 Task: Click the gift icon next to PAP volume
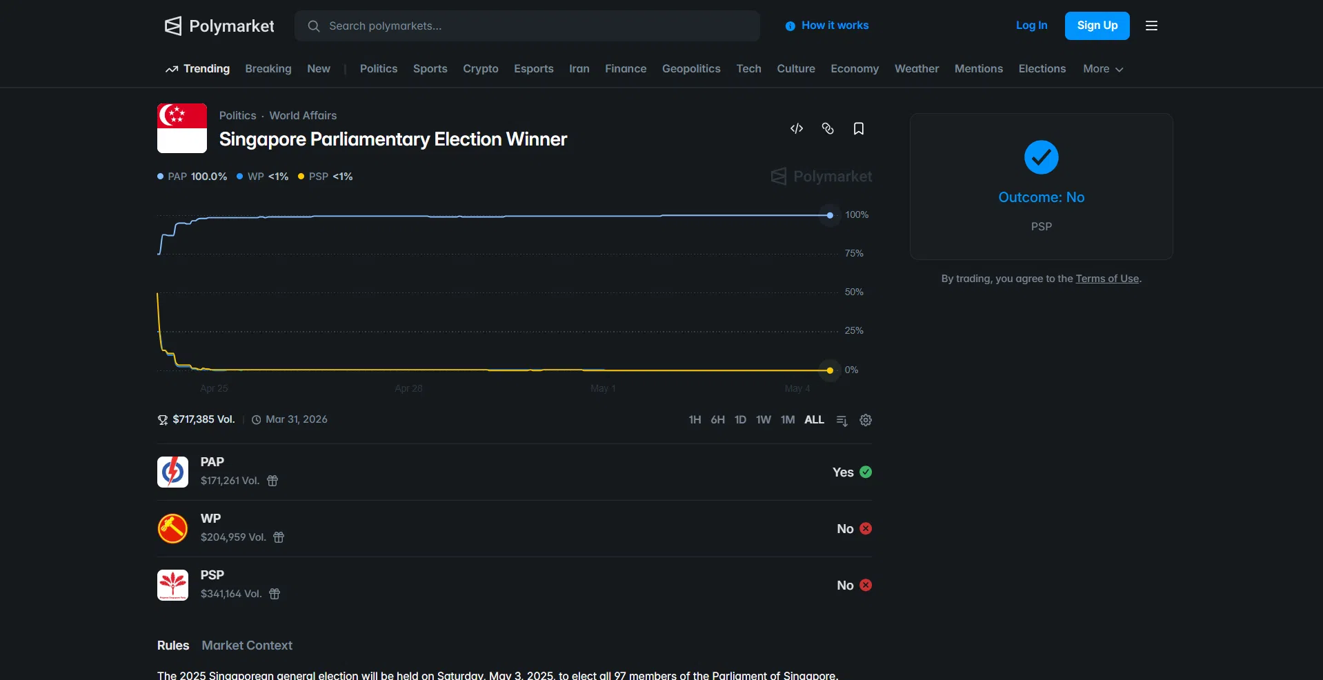click(x=272, y=481)
